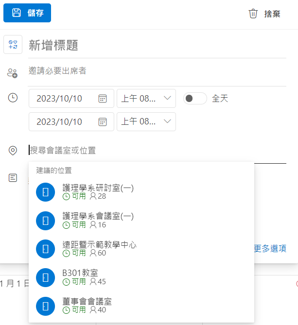The width and height of the screenshot is (298, 325).
Task: Pick 董事會會議室 as the meeting location
Action: click(87, 305)
